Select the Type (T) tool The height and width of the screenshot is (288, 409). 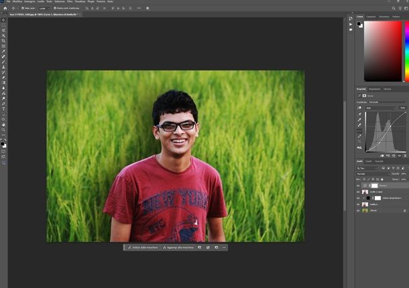tap(3, 109)
